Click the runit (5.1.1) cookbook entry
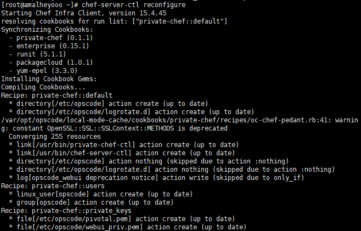 point(41,54)
